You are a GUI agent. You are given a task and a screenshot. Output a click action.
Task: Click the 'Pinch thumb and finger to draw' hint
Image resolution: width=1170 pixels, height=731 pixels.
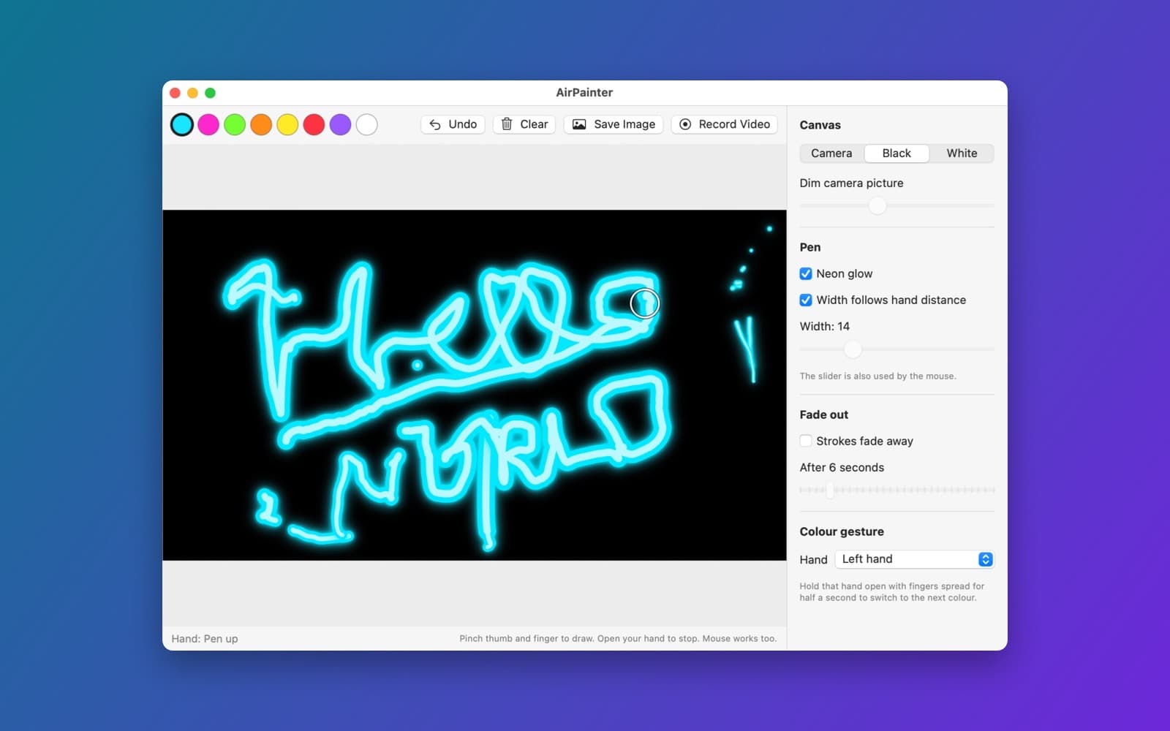(618, 638)
